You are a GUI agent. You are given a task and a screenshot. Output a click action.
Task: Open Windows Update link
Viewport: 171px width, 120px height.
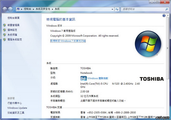(x=17, y=108)
